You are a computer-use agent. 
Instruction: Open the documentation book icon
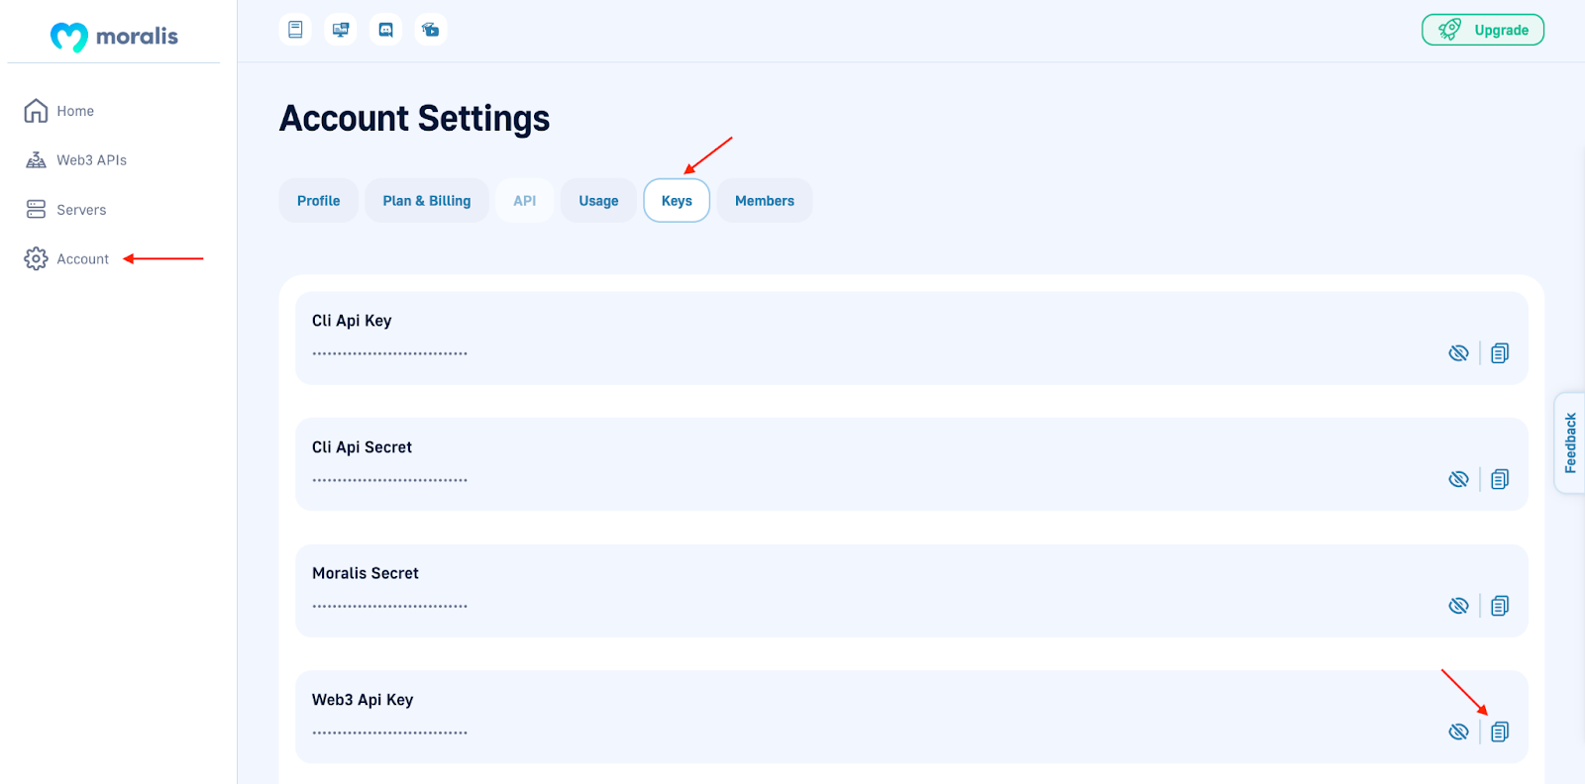coord(295,30)
